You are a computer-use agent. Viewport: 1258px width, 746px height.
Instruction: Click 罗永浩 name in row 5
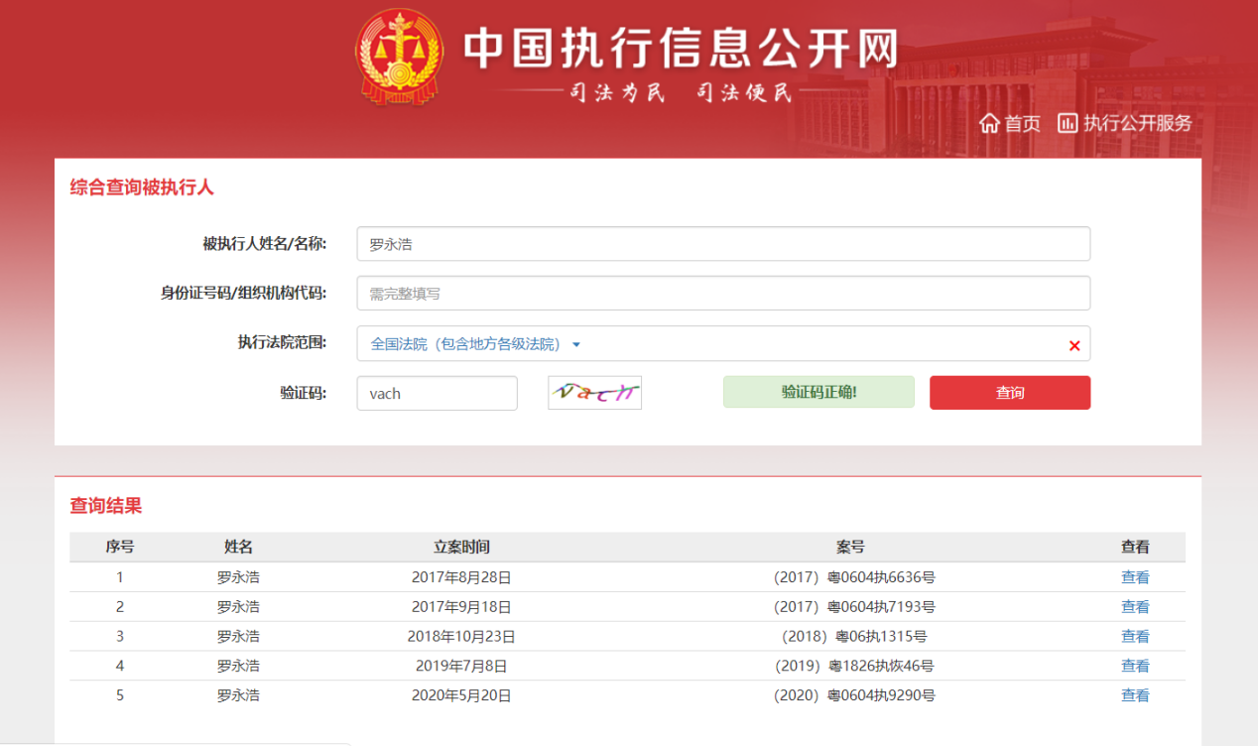(238, 696)
